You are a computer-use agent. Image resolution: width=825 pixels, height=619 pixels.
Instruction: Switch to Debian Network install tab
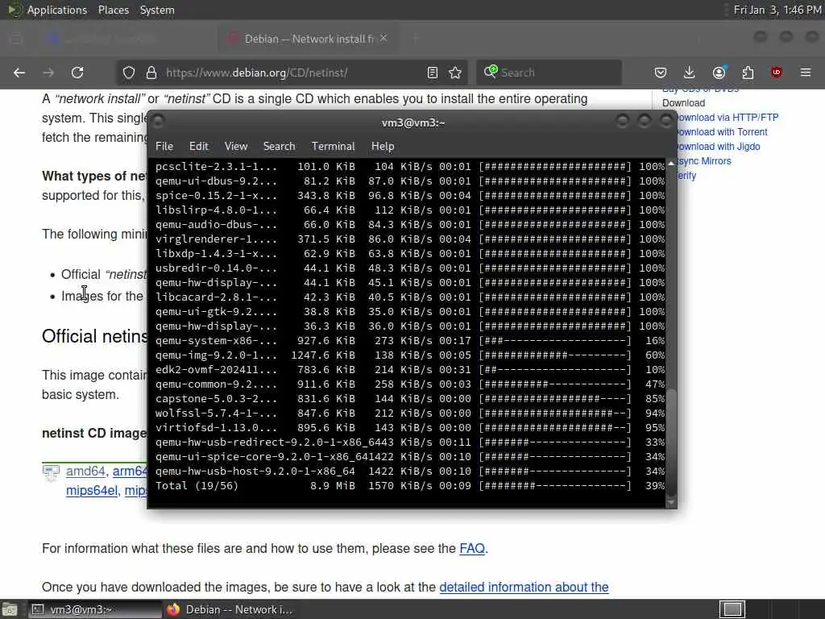(308, 39)
